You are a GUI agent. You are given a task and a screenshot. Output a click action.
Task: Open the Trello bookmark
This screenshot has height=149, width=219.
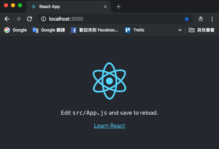134,30
